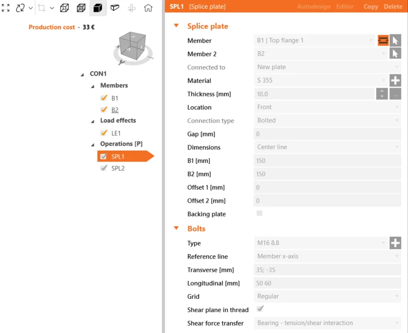Screen dimensions: 408x333
Task: Collapse the Splice plate section
Action: [177, 26]
